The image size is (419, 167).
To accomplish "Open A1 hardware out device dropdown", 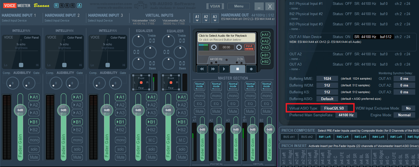I will 197,18.
